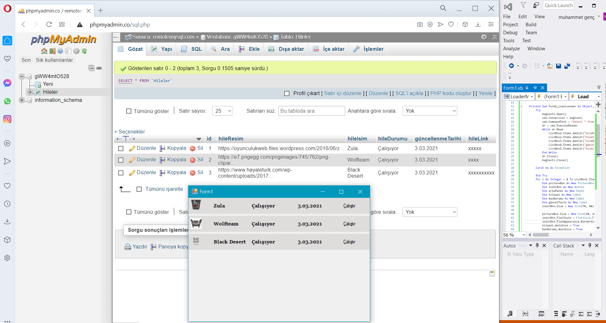Open Instagram in the Opera sidebar

coord(7,119)
